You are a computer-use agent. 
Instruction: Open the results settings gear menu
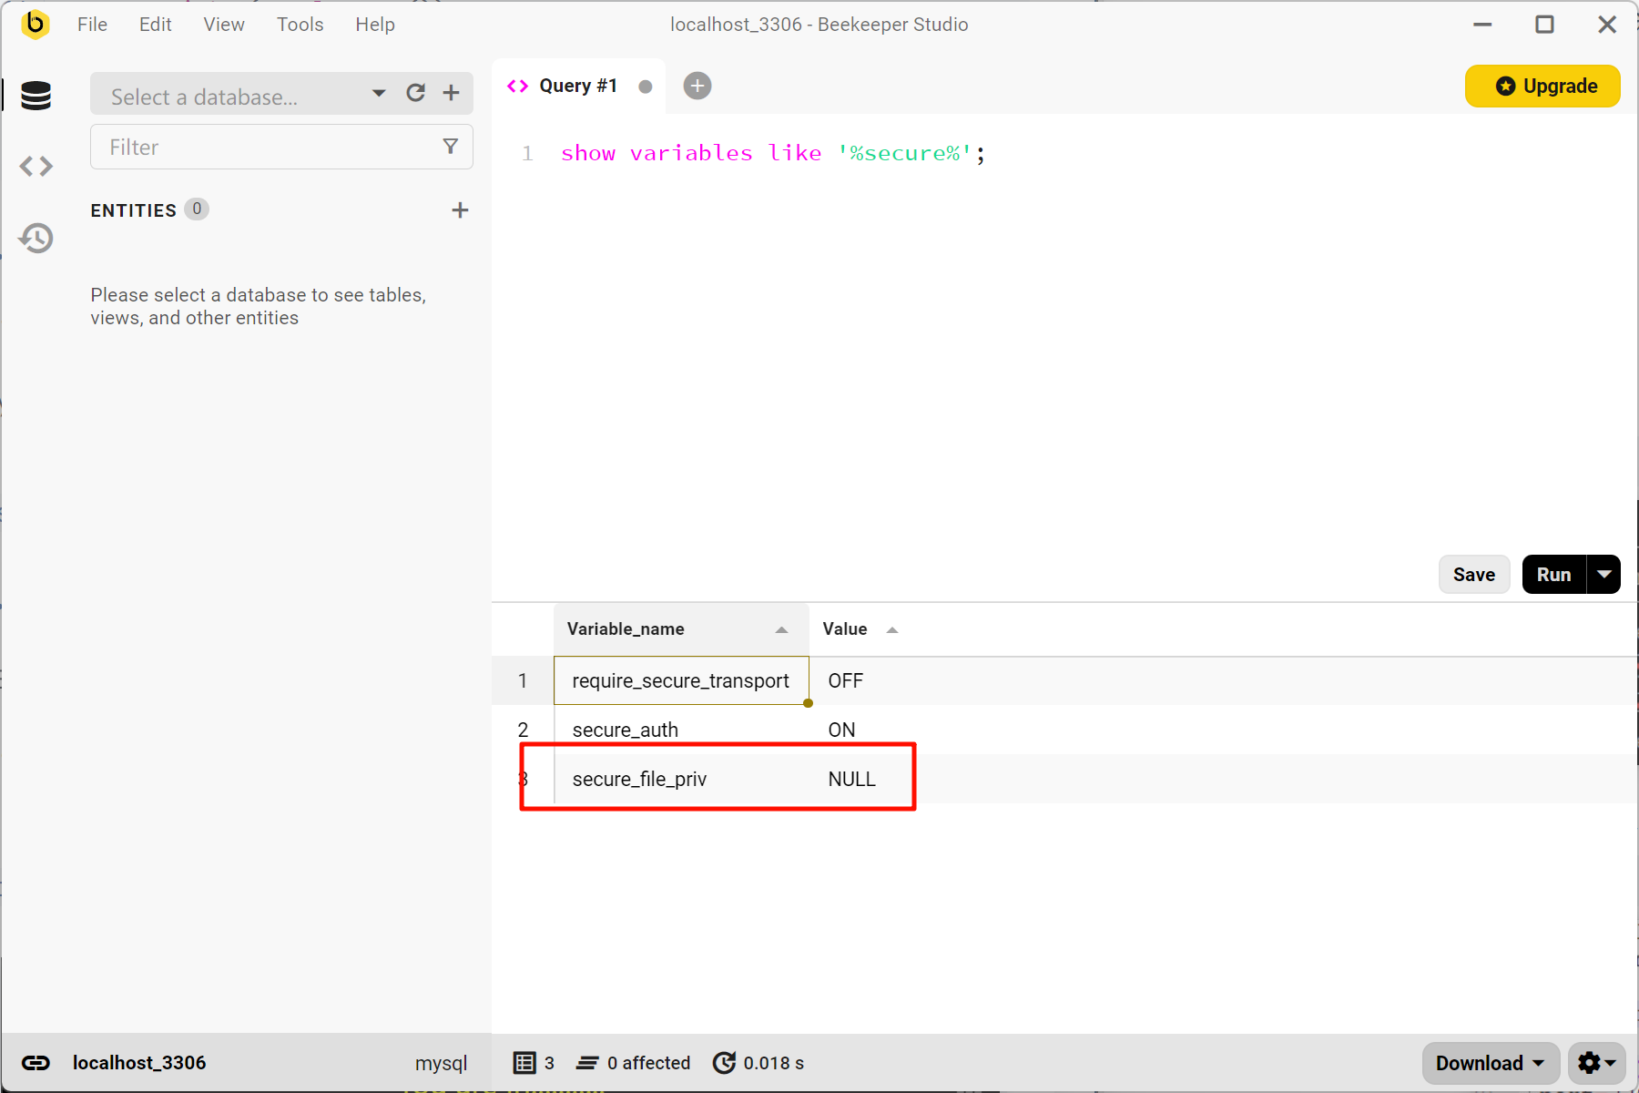point(1596,1063)
